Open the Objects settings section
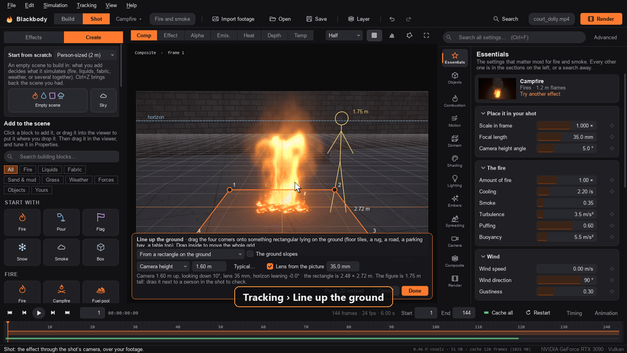627x353 pixels. tap(455, 78)
